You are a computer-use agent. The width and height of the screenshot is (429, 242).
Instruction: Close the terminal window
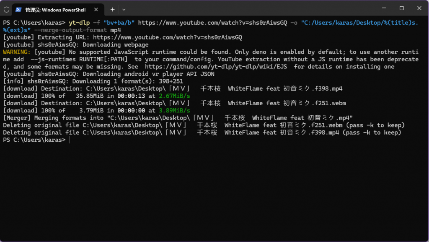point(420,8)
